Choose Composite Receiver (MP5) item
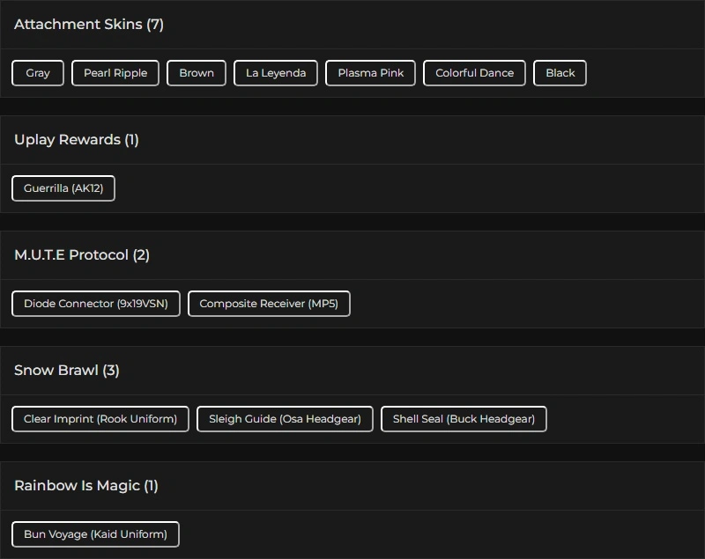This screenshot has width=705, height=559. (269, 304)
